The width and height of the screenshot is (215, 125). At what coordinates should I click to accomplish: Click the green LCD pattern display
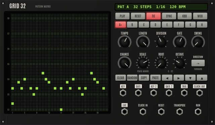click(161, 7)
